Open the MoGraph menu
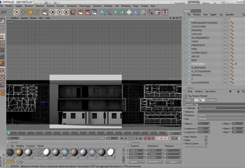 [x=108, y=6]
